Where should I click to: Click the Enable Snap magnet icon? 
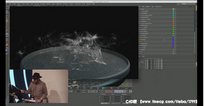pos(7,45)
